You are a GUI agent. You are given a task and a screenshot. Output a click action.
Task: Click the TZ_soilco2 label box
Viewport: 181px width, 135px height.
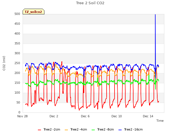coord(33,12)
